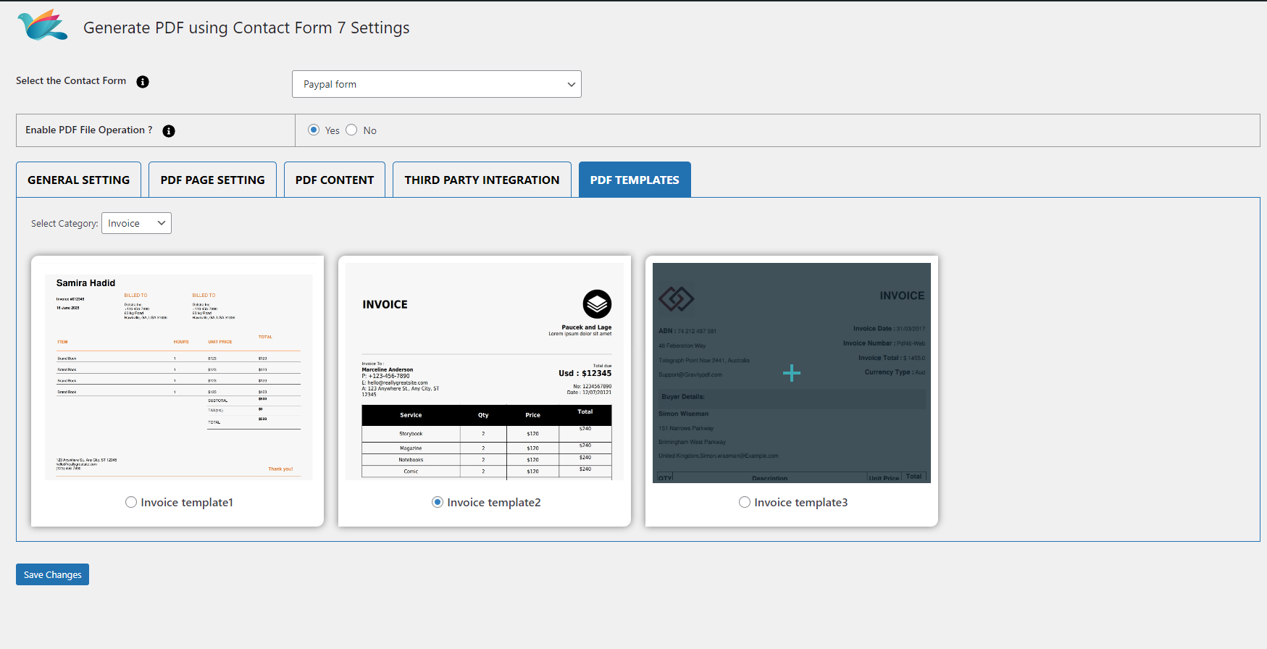Switch to the General Setting tab
1267x649 pixels.
(x=79, y=180)
